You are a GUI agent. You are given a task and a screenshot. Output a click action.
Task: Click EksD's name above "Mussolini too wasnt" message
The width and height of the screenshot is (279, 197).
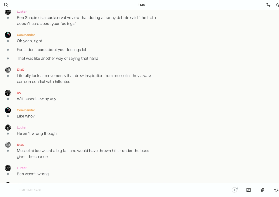point(21,145)
